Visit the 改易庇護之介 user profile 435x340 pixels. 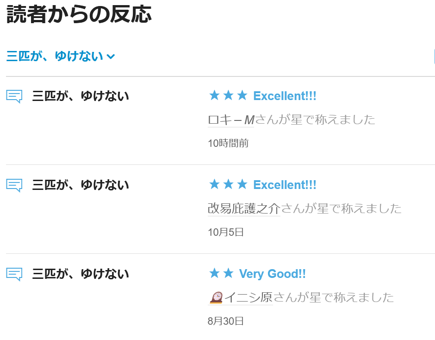(244, 209)
